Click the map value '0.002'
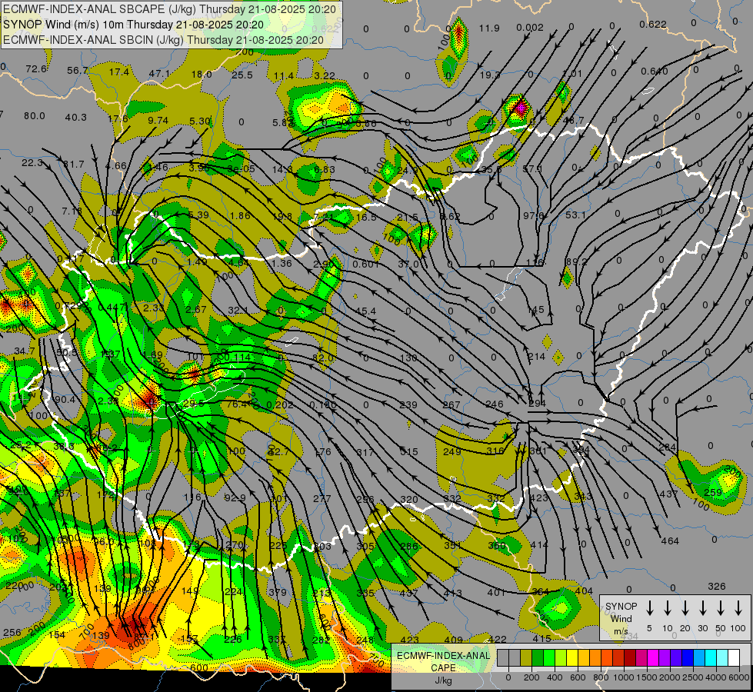Screen dimensions: 753x692 (x=530, y=28)
